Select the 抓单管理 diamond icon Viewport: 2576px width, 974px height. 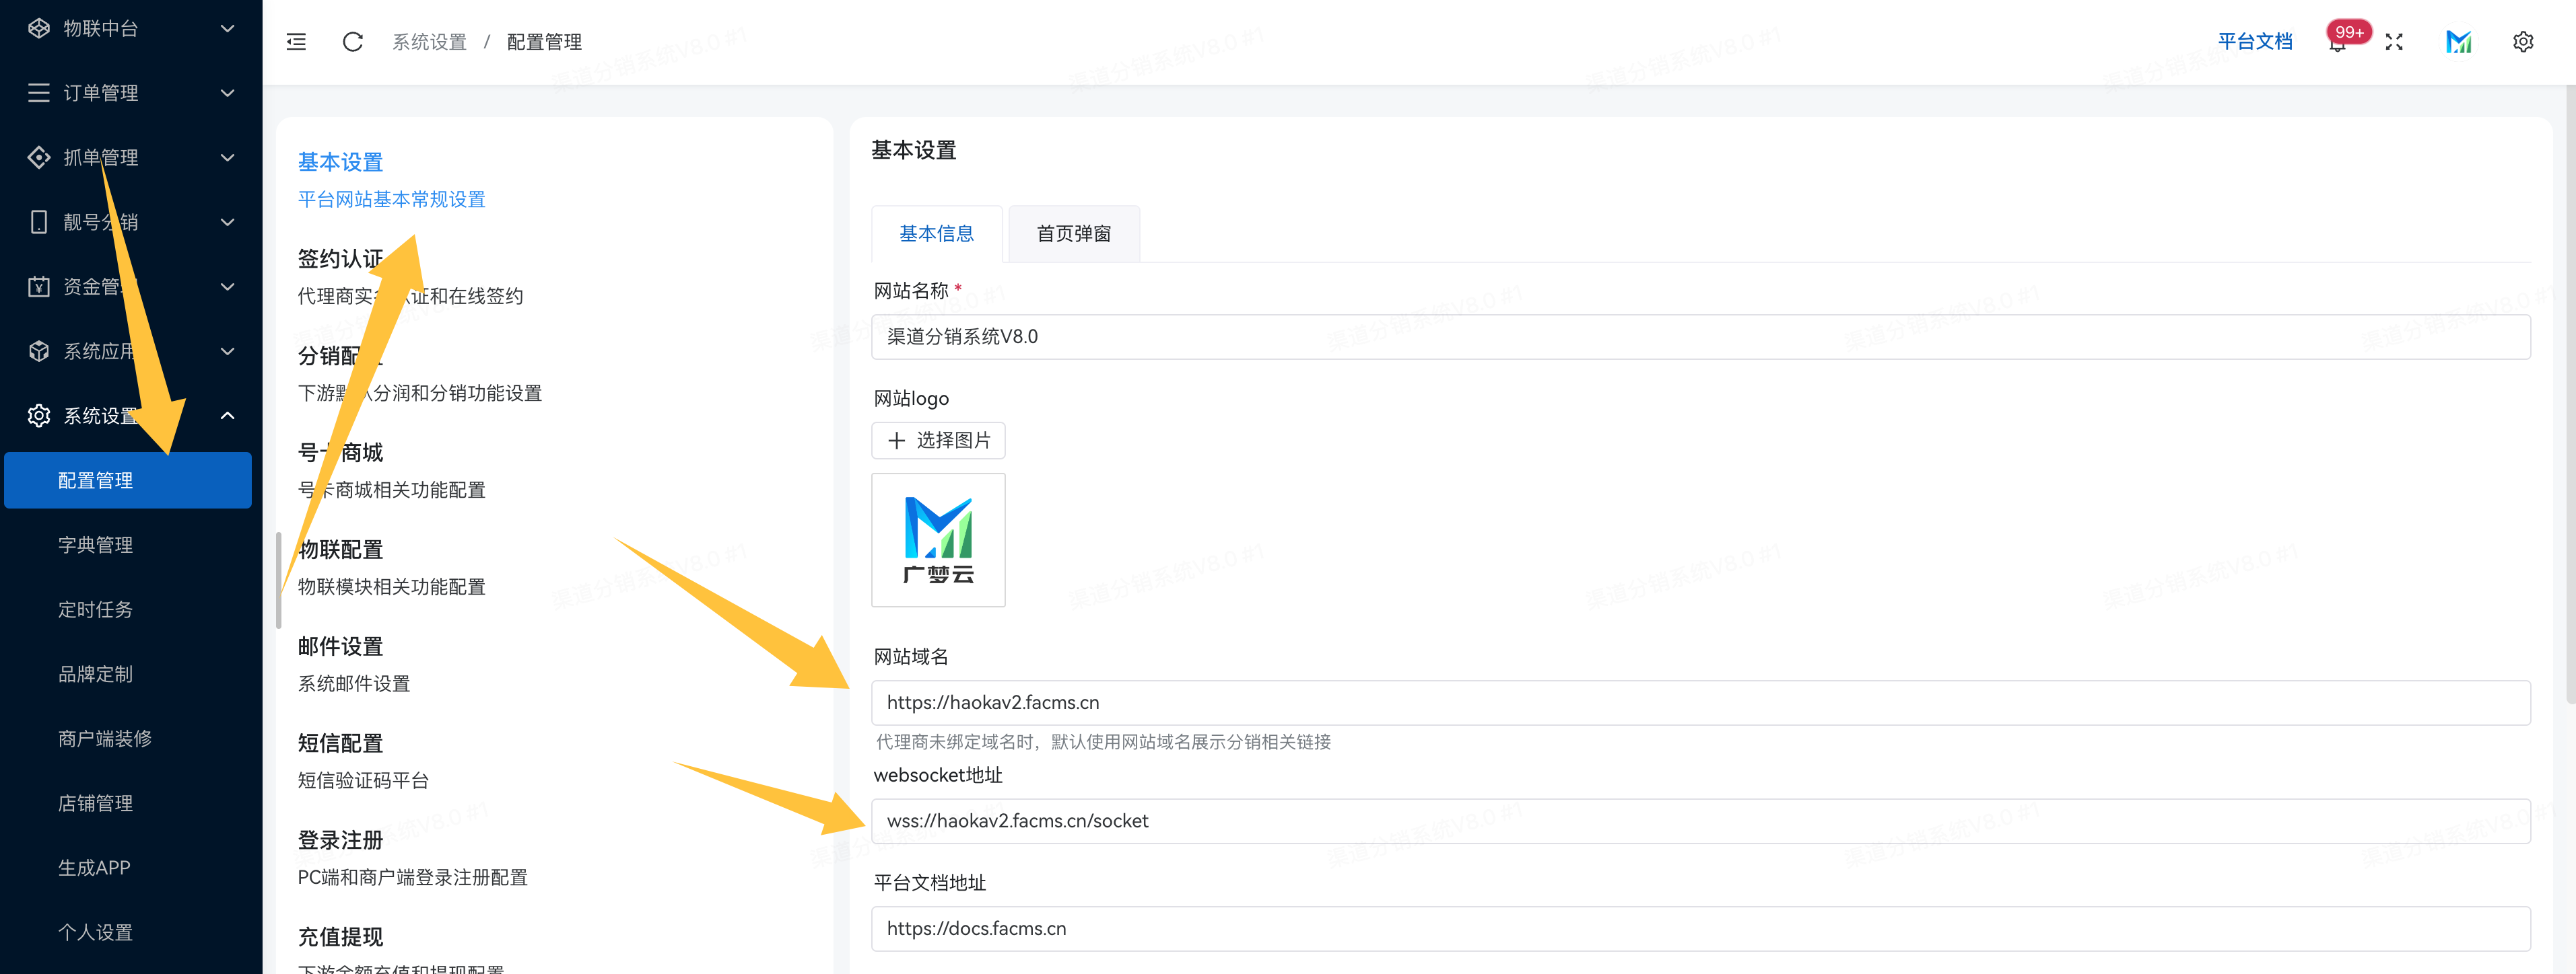coord(39,157)
